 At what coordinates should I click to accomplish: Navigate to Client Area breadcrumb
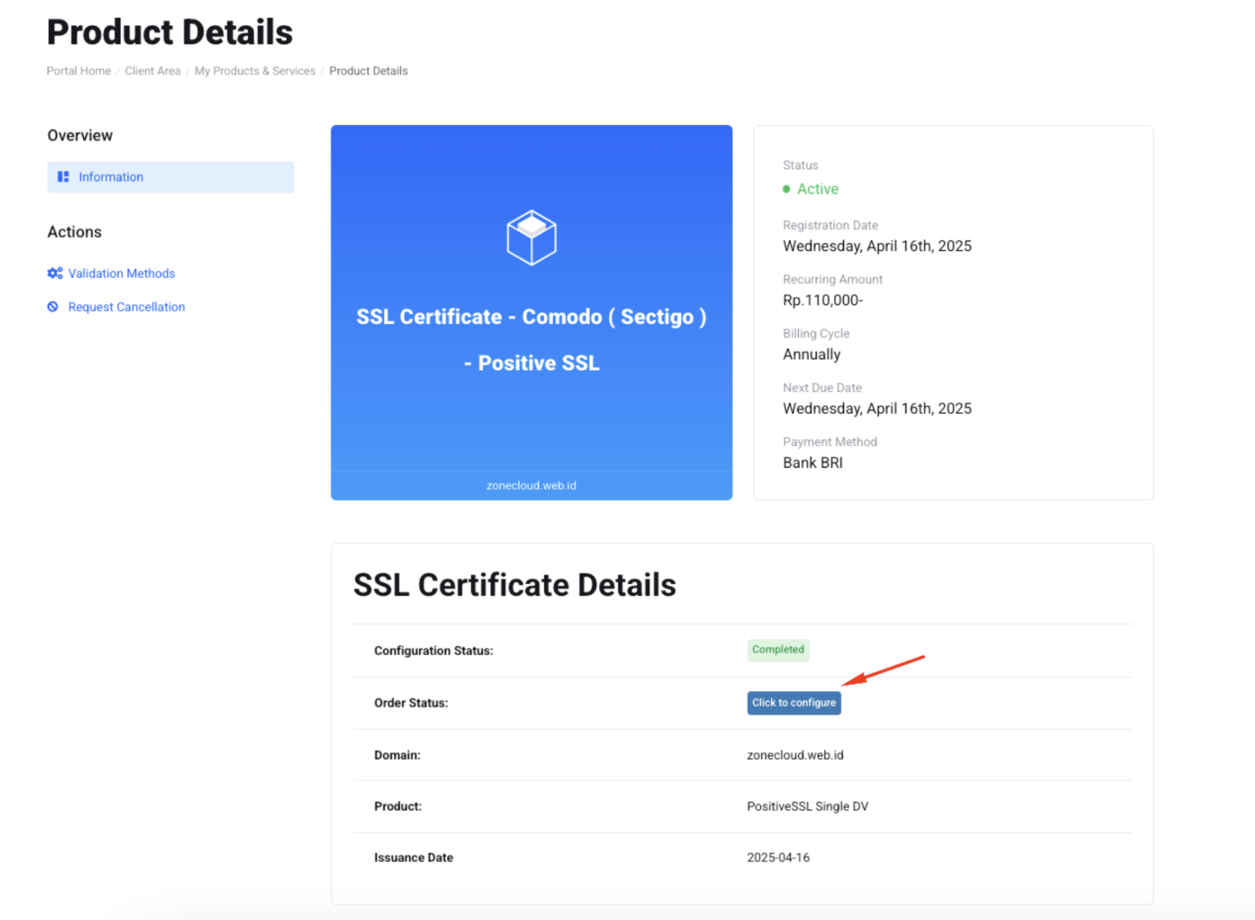[x=153, y=71]
